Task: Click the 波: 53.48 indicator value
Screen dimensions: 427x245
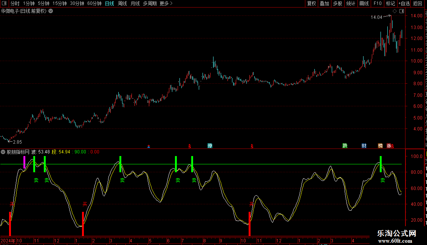Action: coord(40,152)
